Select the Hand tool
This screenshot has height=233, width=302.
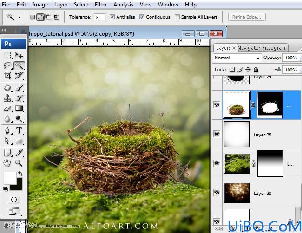click(7, 163)
